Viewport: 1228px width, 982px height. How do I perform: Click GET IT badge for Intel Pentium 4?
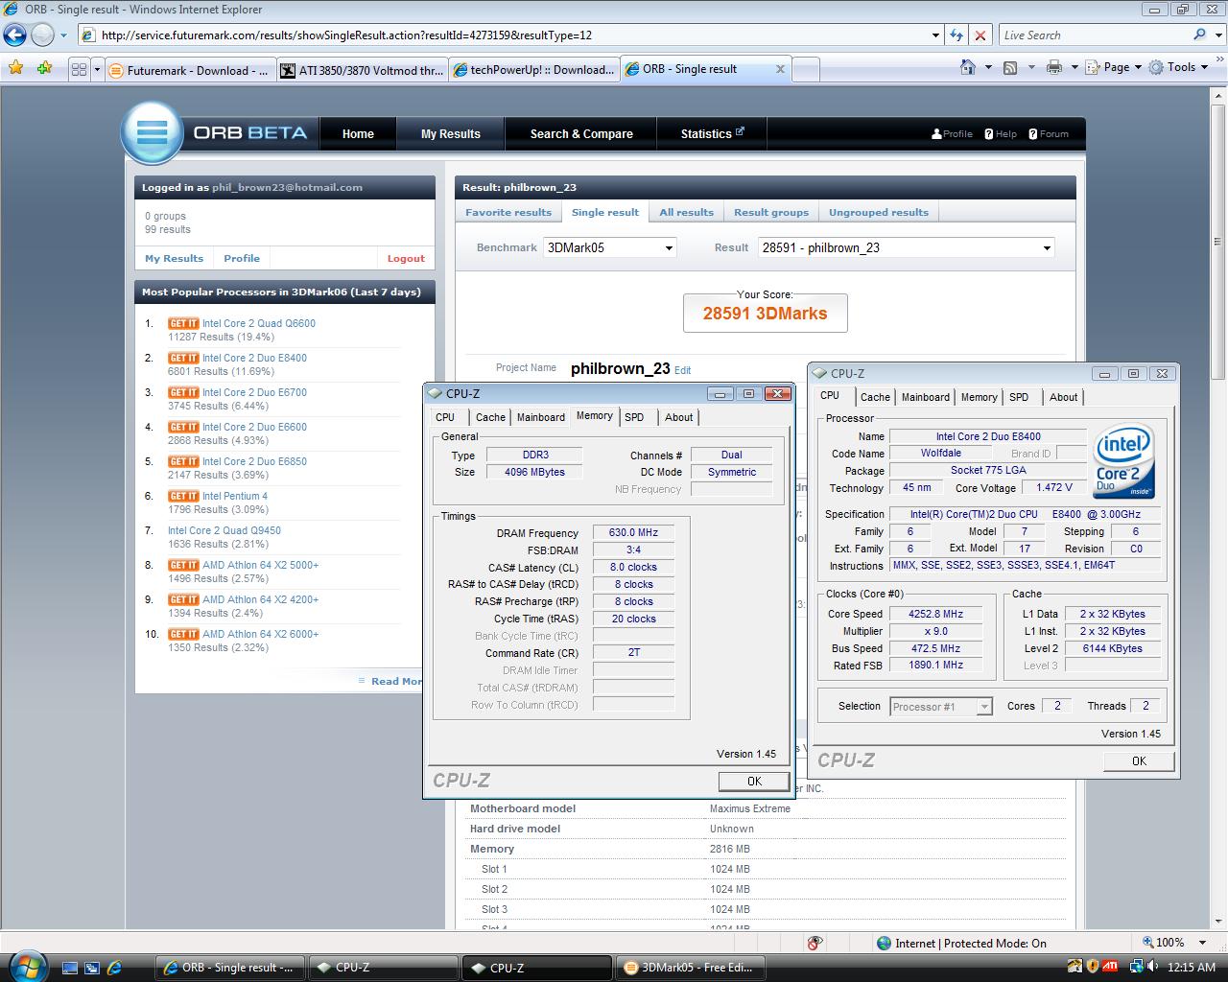tap(183, 496)
